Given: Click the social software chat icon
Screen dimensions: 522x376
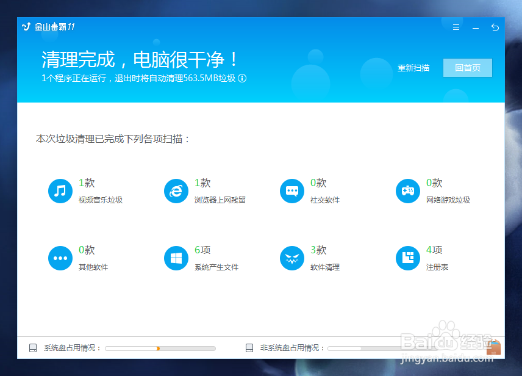Looking at the screenshot, I should [292, 191].
